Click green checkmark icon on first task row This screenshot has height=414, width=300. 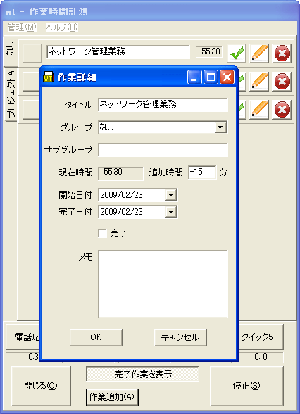(x=237, y=54)
